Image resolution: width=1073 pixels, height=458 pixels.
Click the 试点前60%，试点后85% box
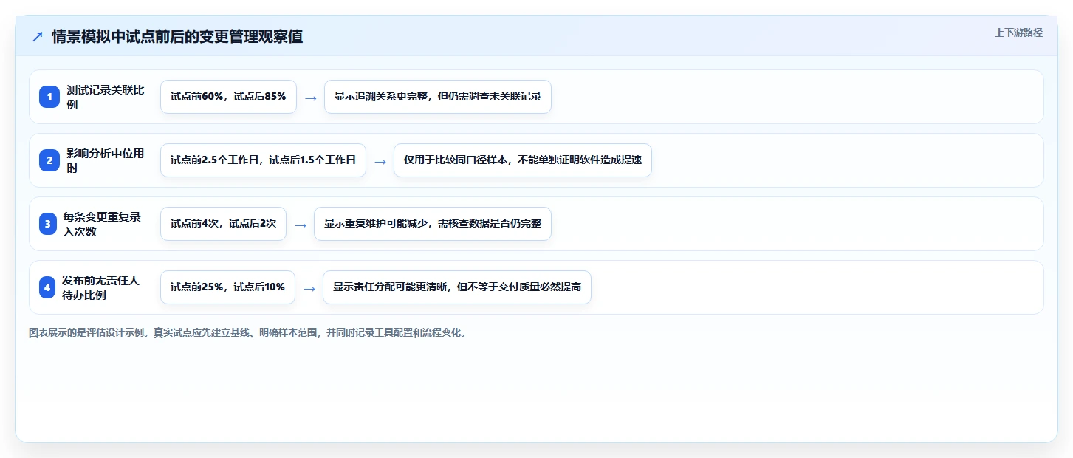point(228,97)
